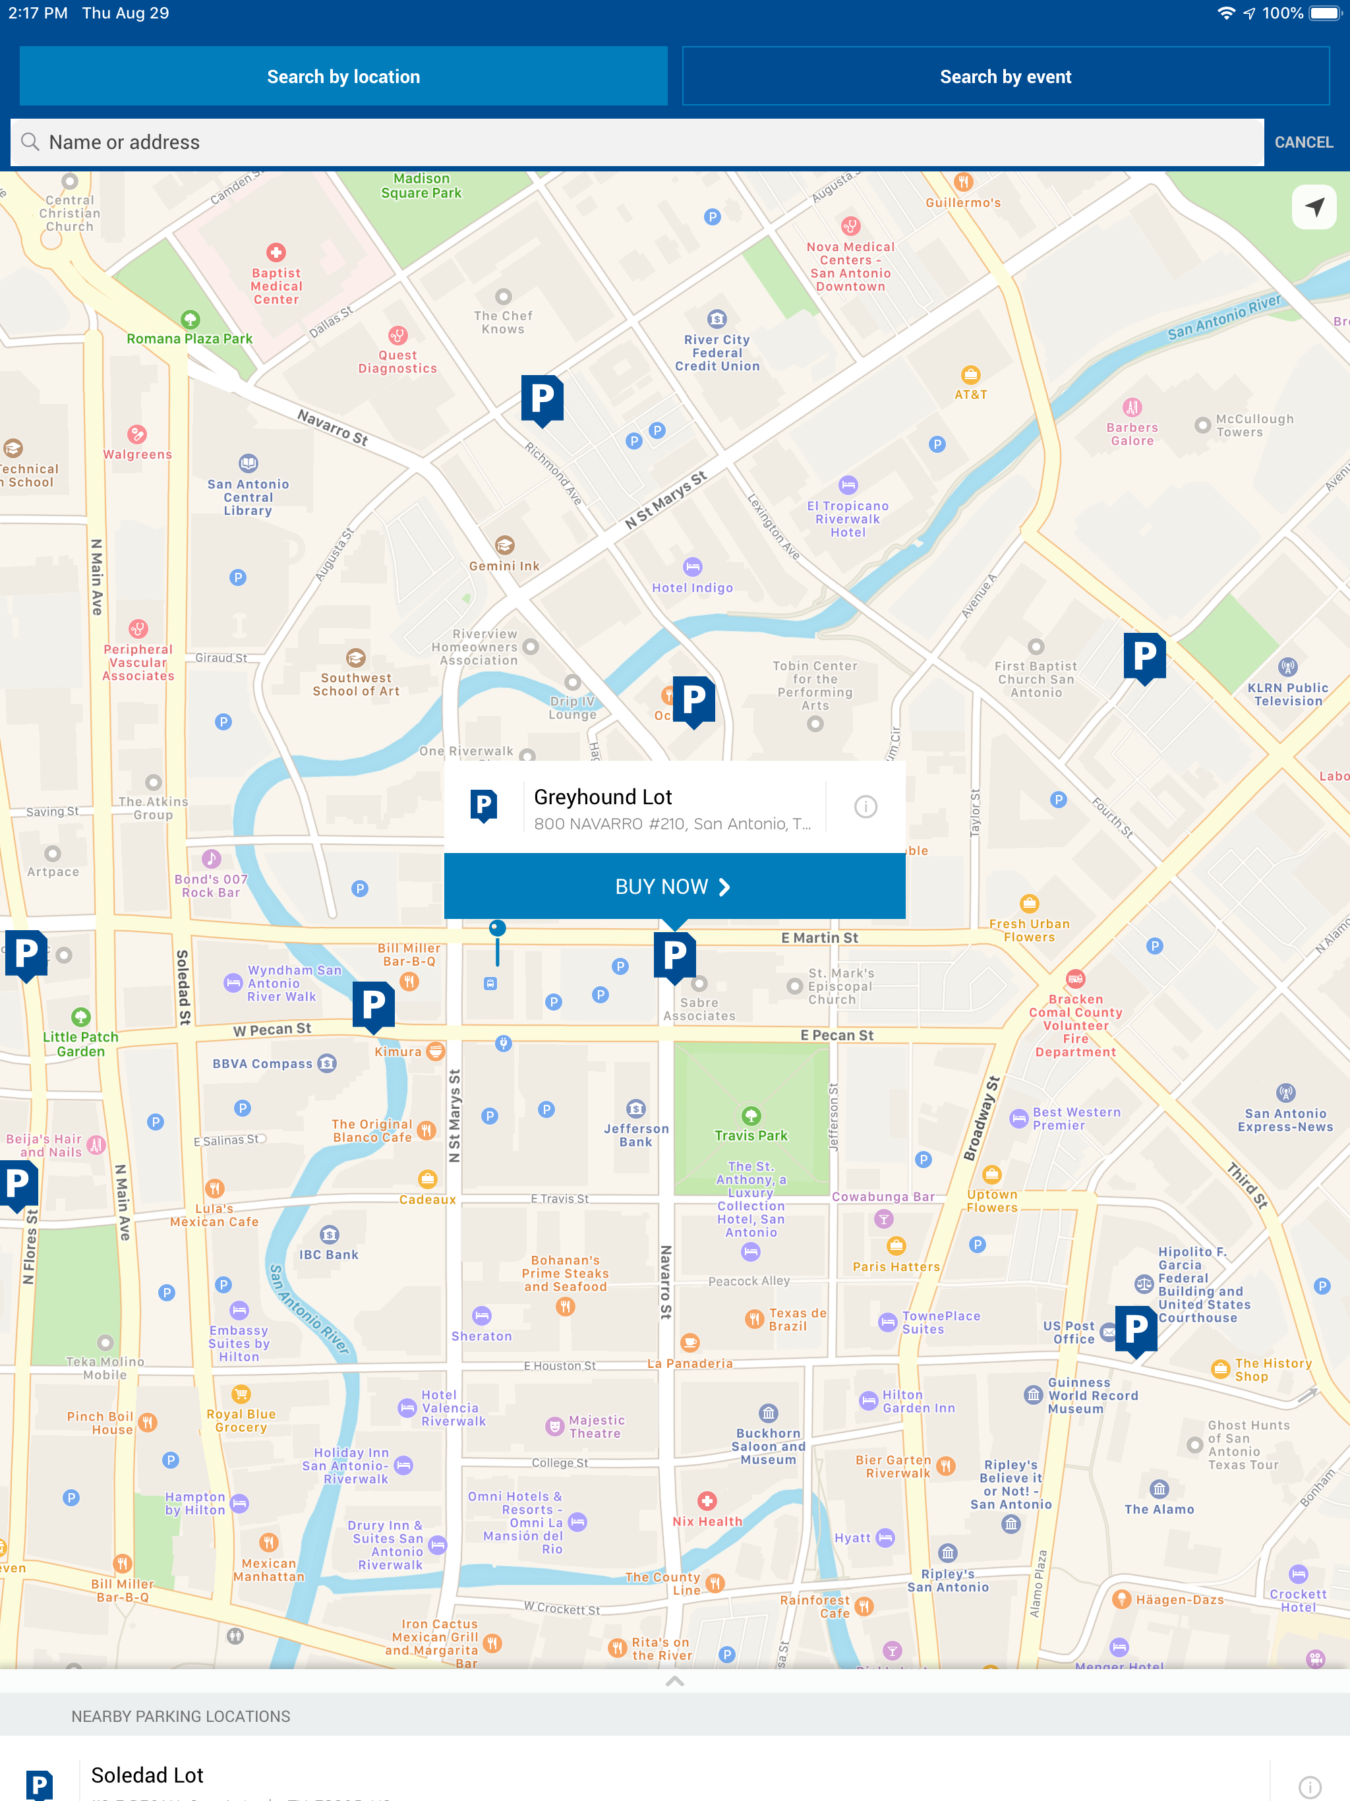
Task: Tap the search magnifier icon
Action: click(x=30, y=142)
